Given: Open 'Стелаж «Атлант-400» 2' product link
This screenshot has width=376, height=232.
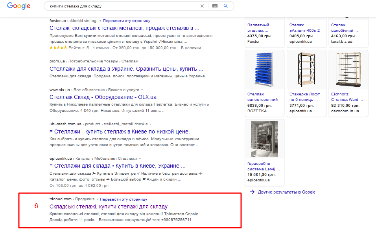Looking at the screenshot, I should 304,27.
